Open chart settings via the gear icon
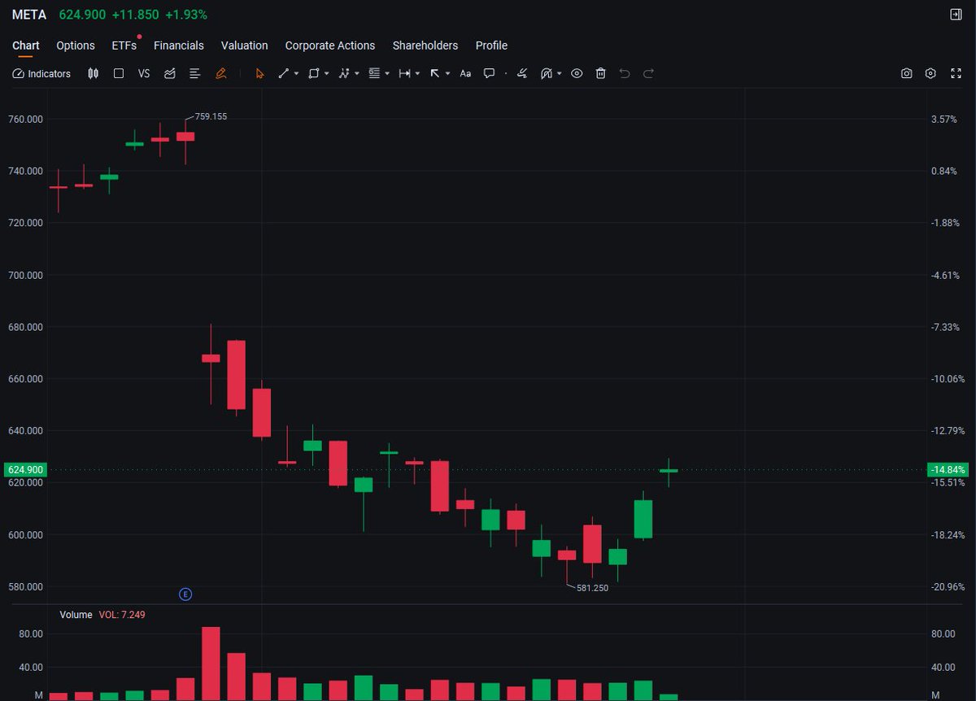 [x=930, y=73]
